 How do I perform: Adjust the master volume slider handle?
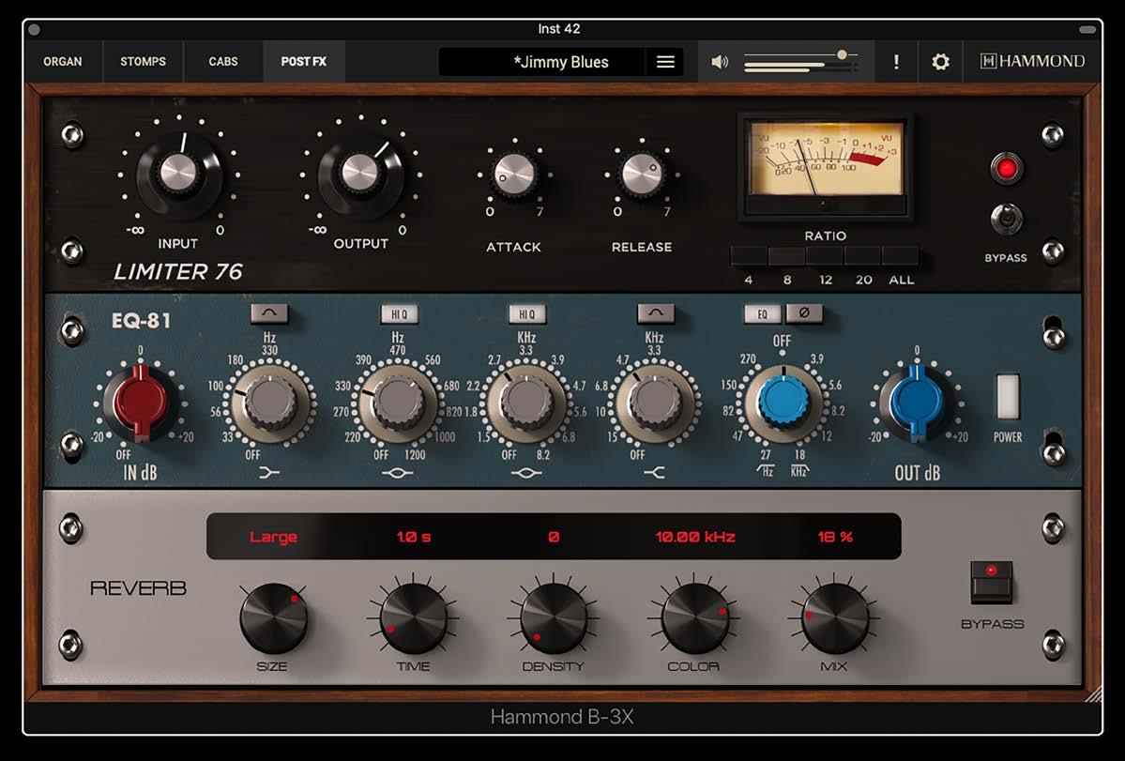click(843, 54)
